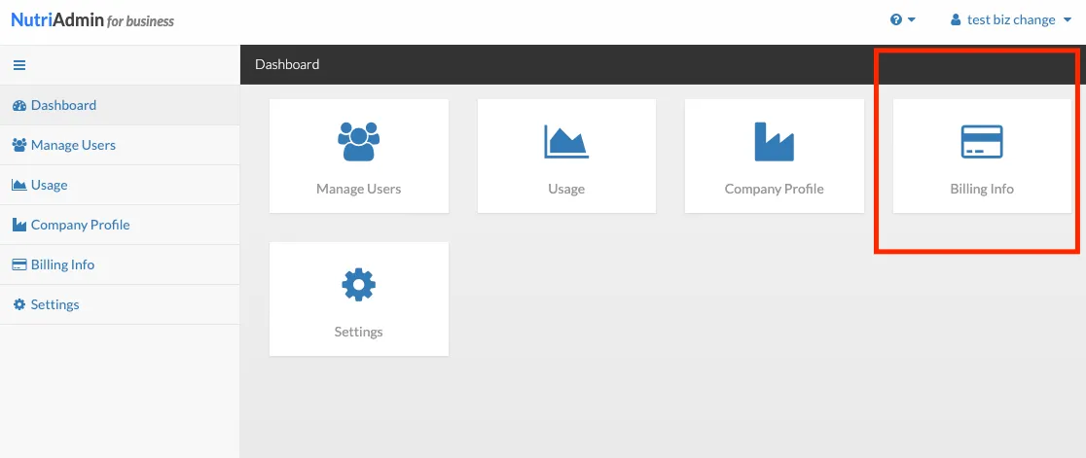Select Usage in the sidebar
Viewport: 1086px width, 458px height.
120,185
